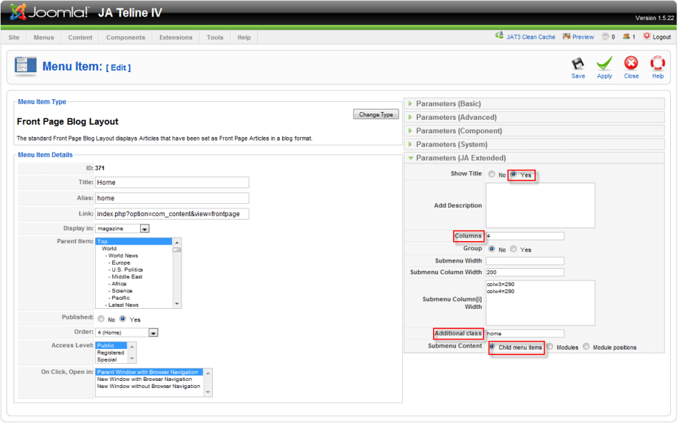Choose Child menu items submenu content
Viewport: 678px width, 423px height.
[492, 347]
